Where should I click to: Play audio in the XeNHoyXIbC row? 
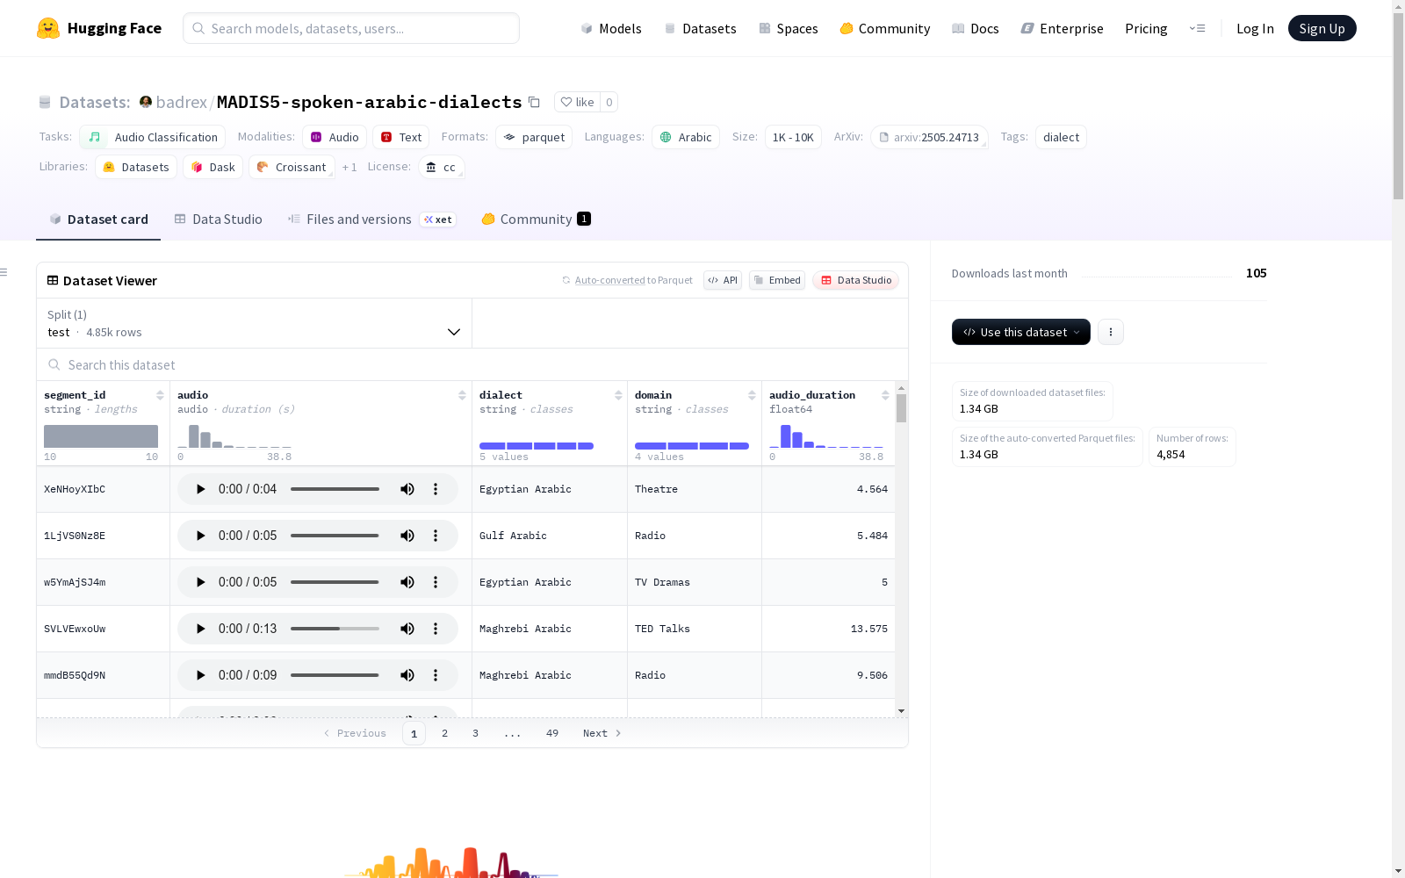coord(200,489)
